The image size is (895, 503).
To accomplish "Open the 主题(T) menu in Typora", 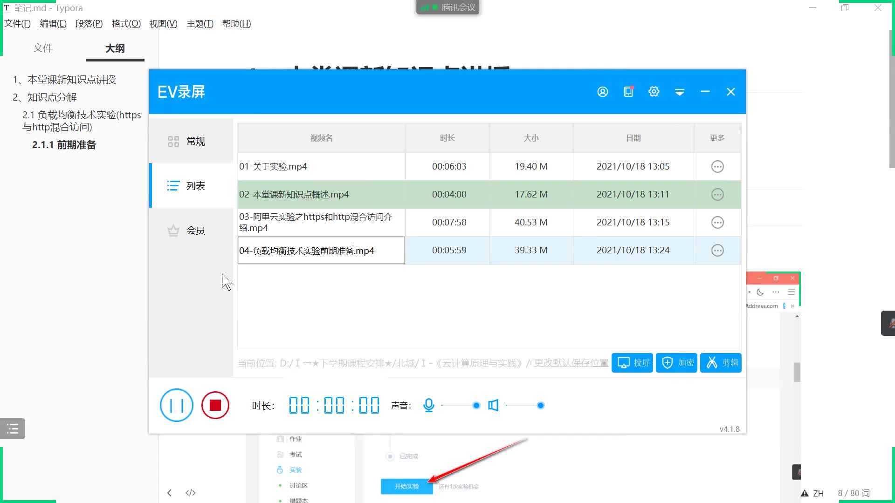I will pos(200,23).
